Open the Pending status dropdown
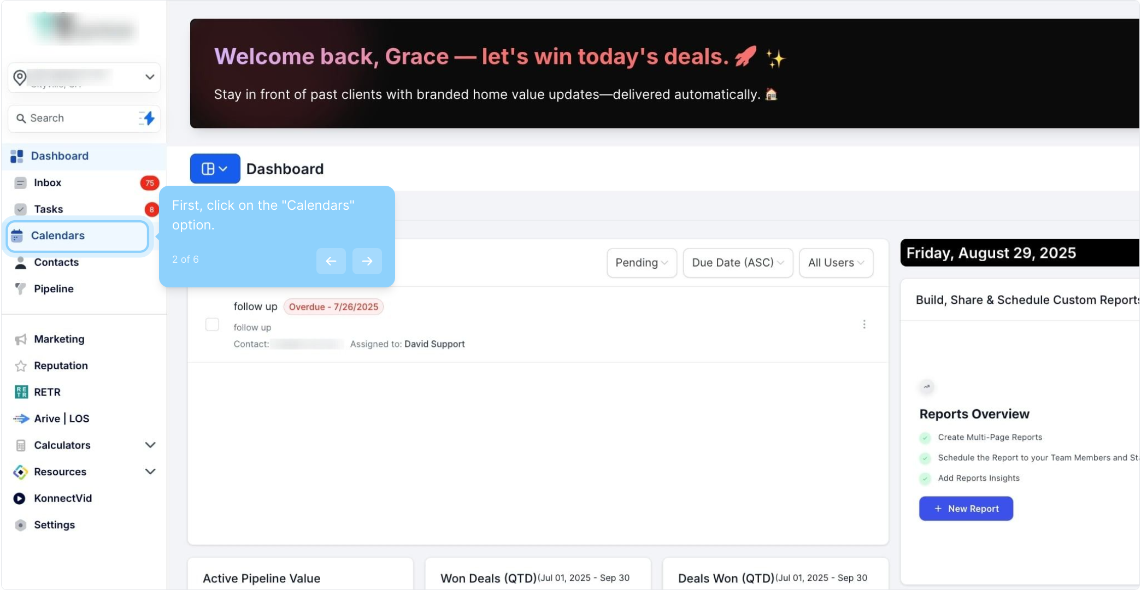This screenshot has width=1141, height=590. coord(642,263)
